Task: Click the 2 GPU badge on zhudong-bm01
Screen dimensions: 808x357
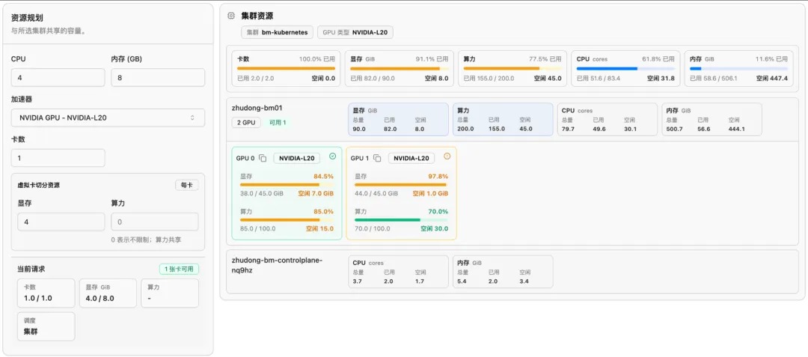Action: coord(246,123)
